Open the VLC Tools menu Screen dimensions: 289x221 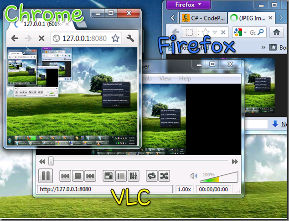pyautogui.click(x=147, y=79)
